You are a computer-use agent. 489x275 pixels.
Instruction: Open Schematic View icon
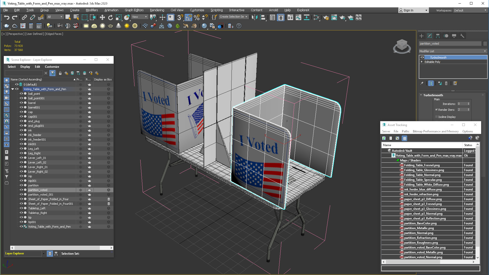(x=307, y=17)
